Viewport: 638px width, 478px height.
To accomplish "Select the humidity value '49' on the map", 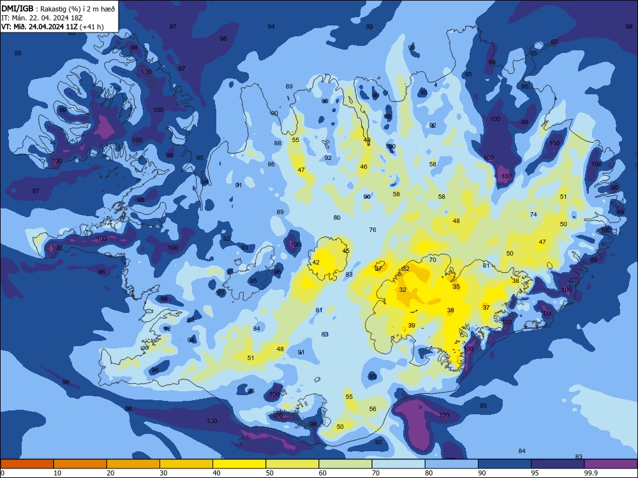I will coord(367,140).
